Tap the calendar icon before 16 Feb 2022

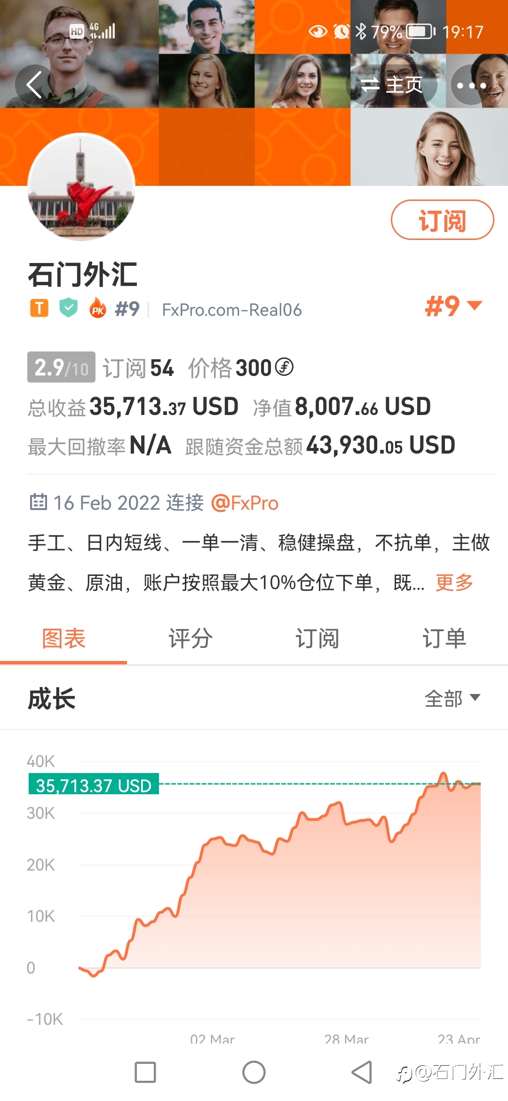(x=39, y=502)
